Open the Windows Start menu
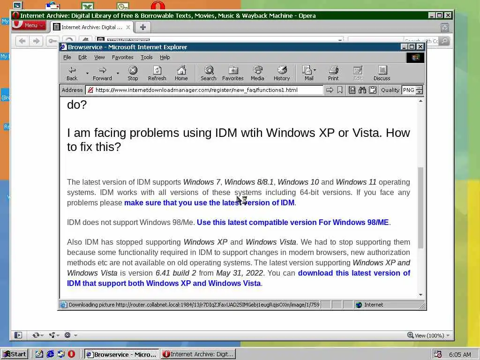 (x=15, y=354)
